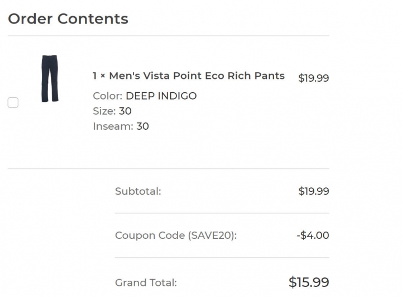
Task: Select the item price $19.99 beside product name
Action: [314, 78]
